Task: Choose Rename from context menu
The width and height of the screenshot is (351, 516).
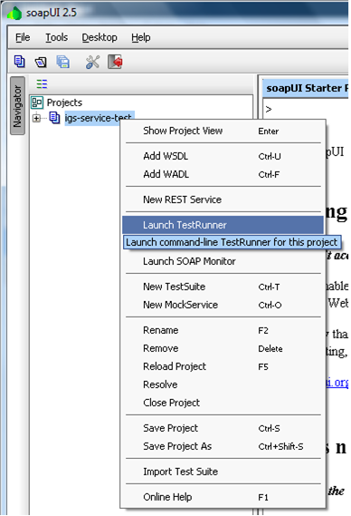Action: pyautogui.click(x=223, y=330)
